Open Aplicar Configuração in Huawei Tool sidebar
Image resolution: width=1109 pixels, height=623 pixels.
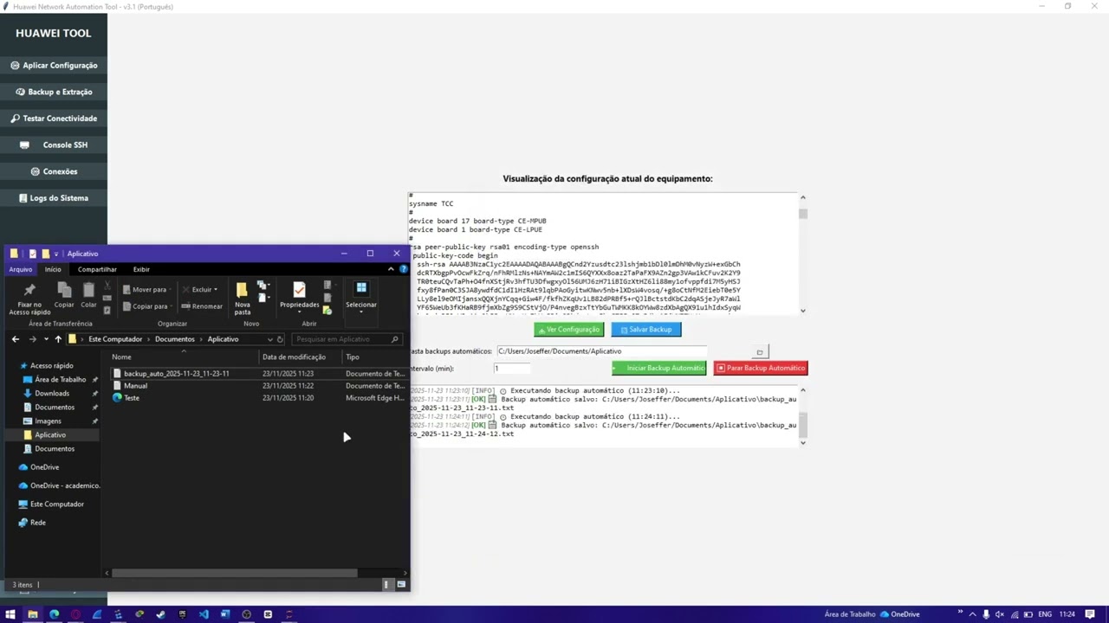pos(54,66)
